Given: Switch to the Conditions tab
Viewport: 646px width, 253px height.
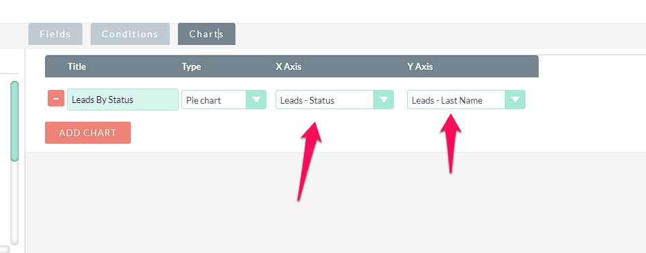Looking at the screenshot, I should 129,34.
